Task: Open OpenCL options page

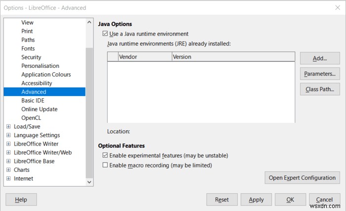Action: pyautogui.click(x=31, y=118)
